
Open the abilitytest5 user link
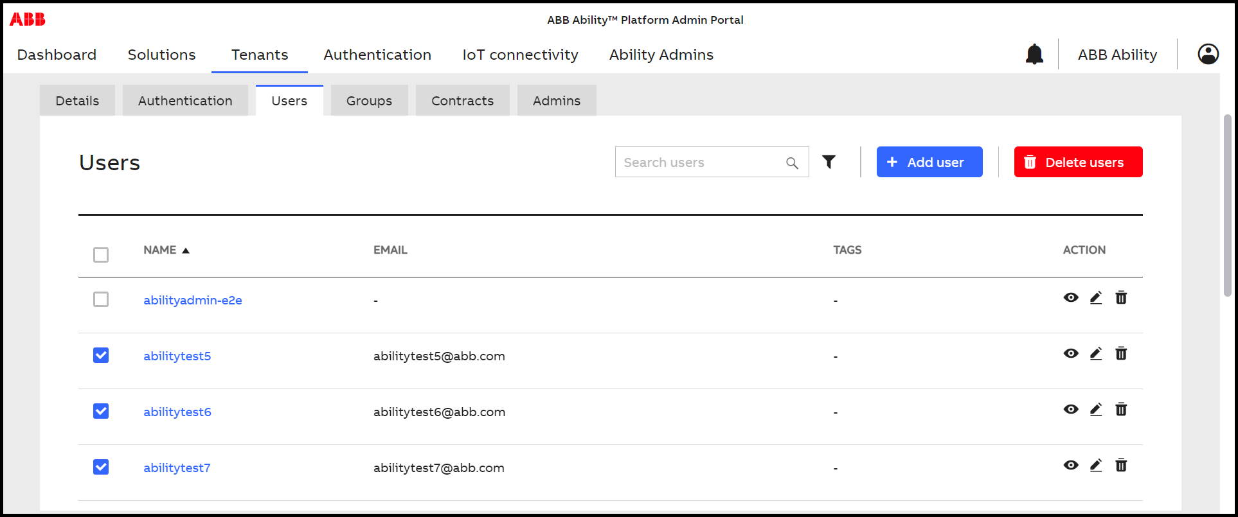pos(177,356)
